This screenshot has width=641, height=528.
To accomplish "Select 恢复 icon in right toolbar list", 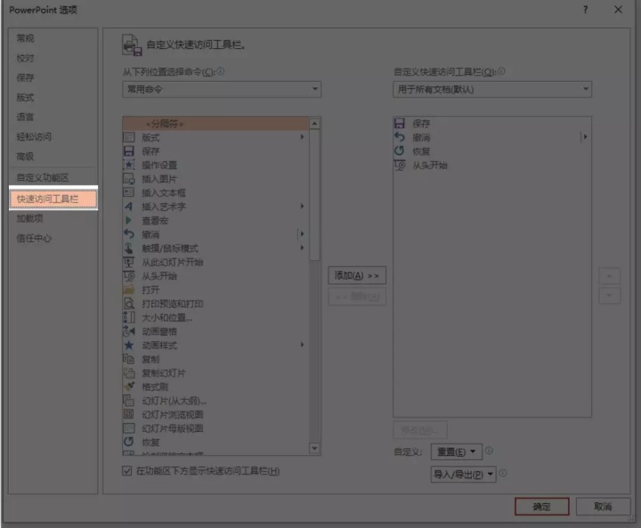I will point(400,150).
